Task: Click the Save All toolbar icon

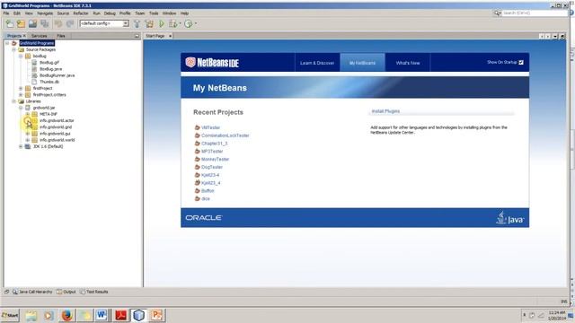Action: point(45,24)
